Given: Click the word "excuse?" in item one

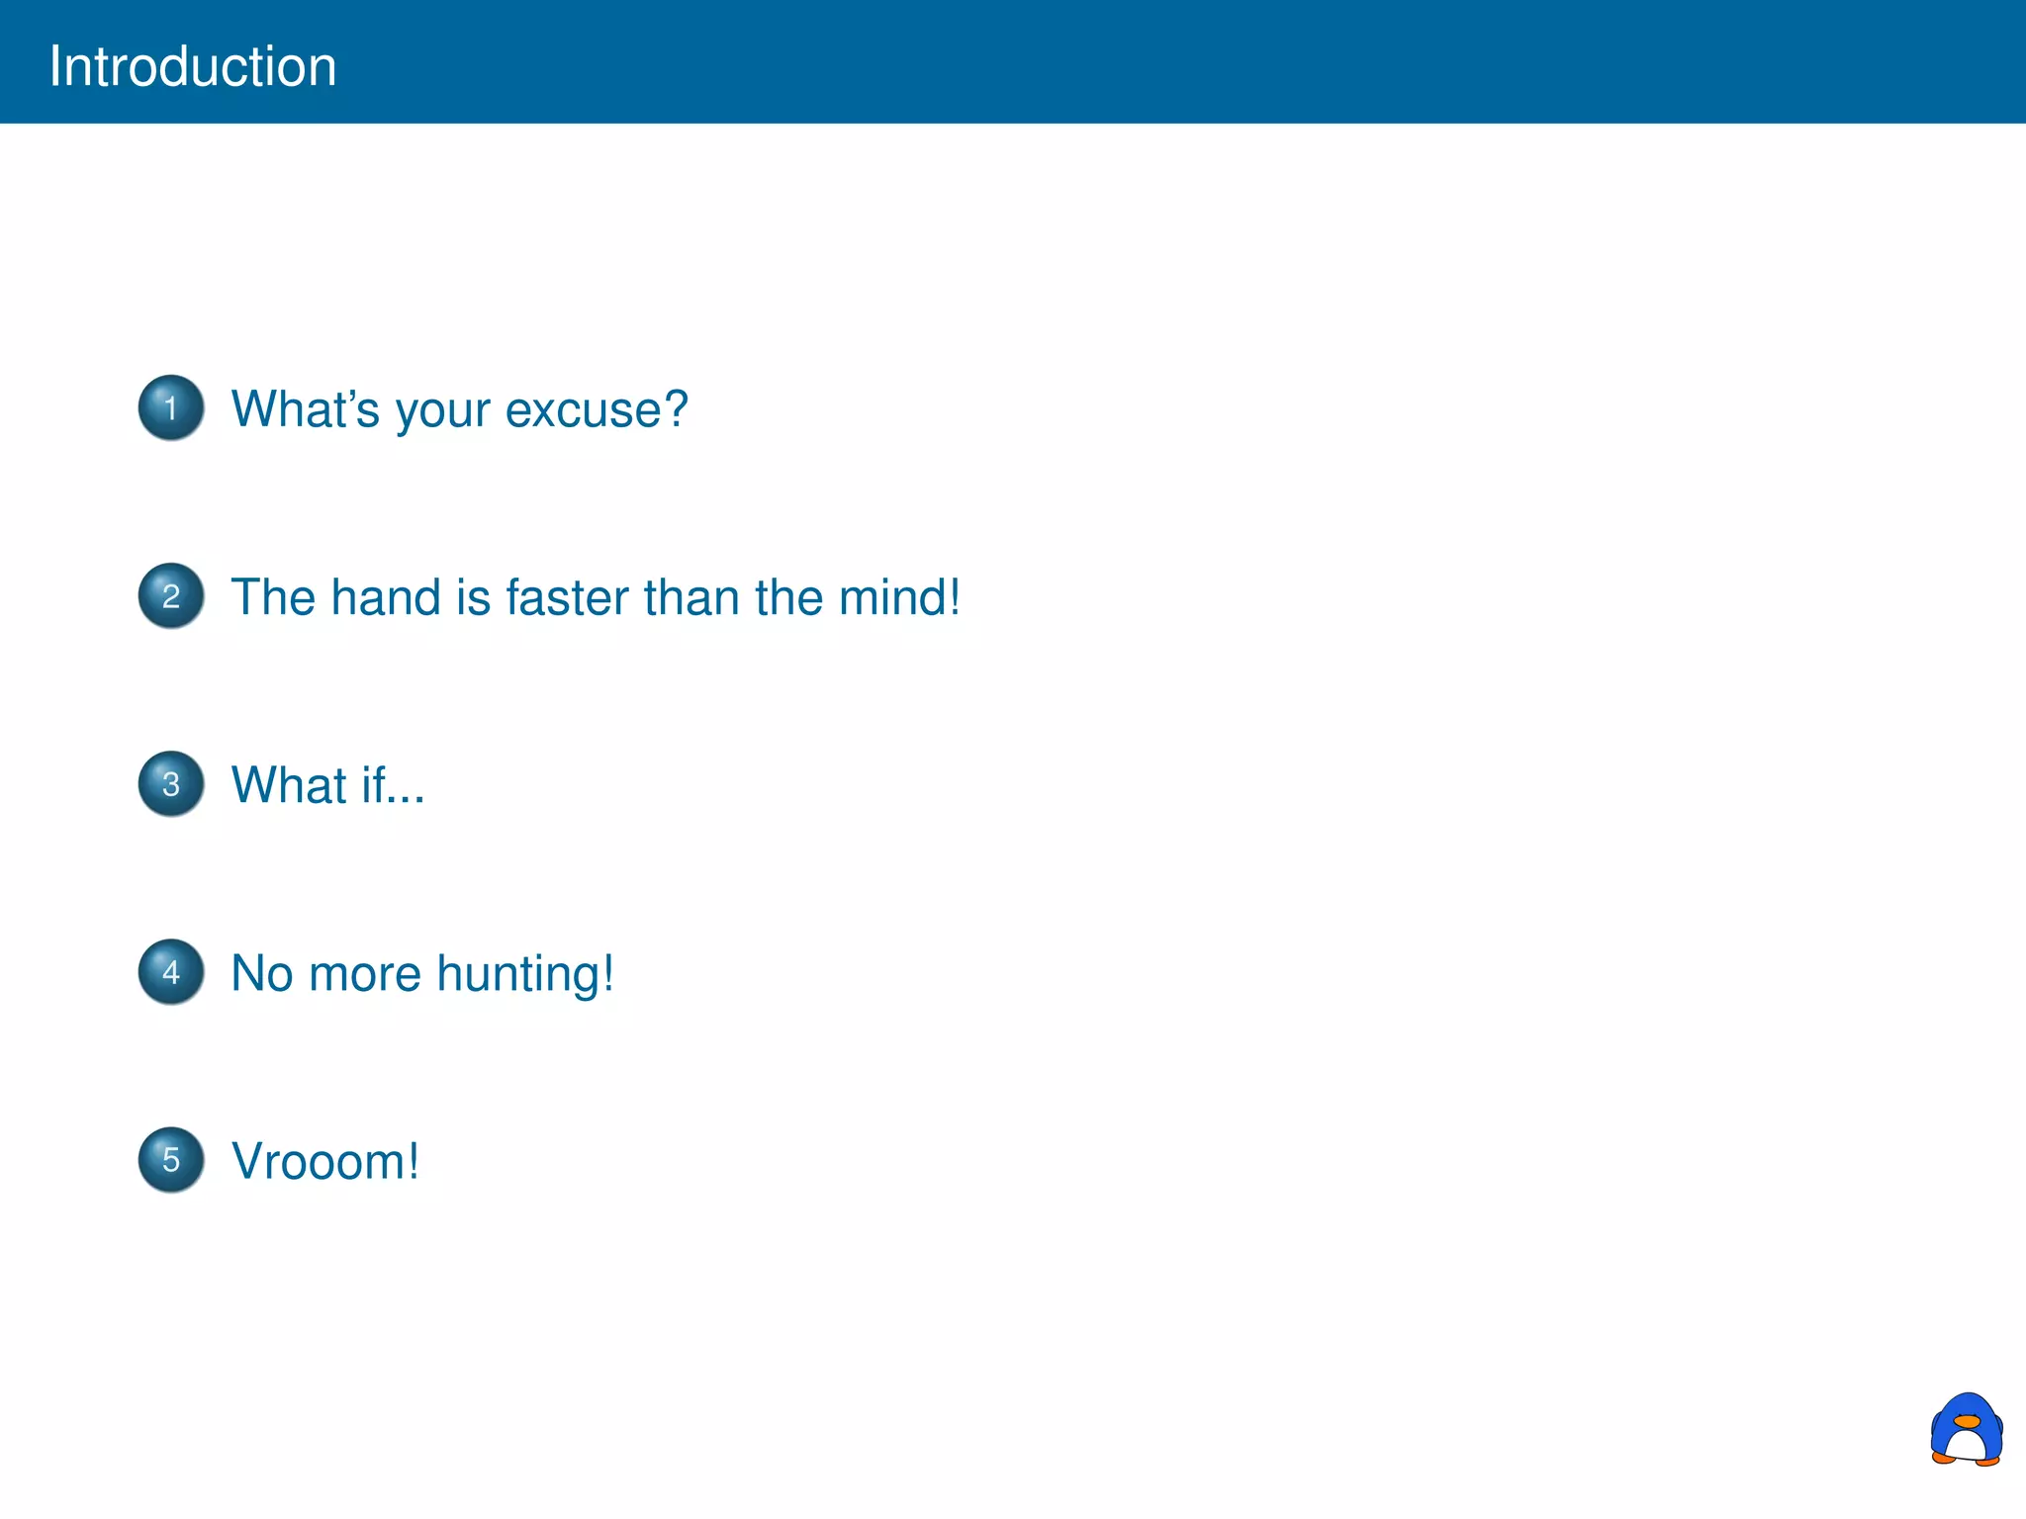Looking at the screenshot, I should point(597,409).
